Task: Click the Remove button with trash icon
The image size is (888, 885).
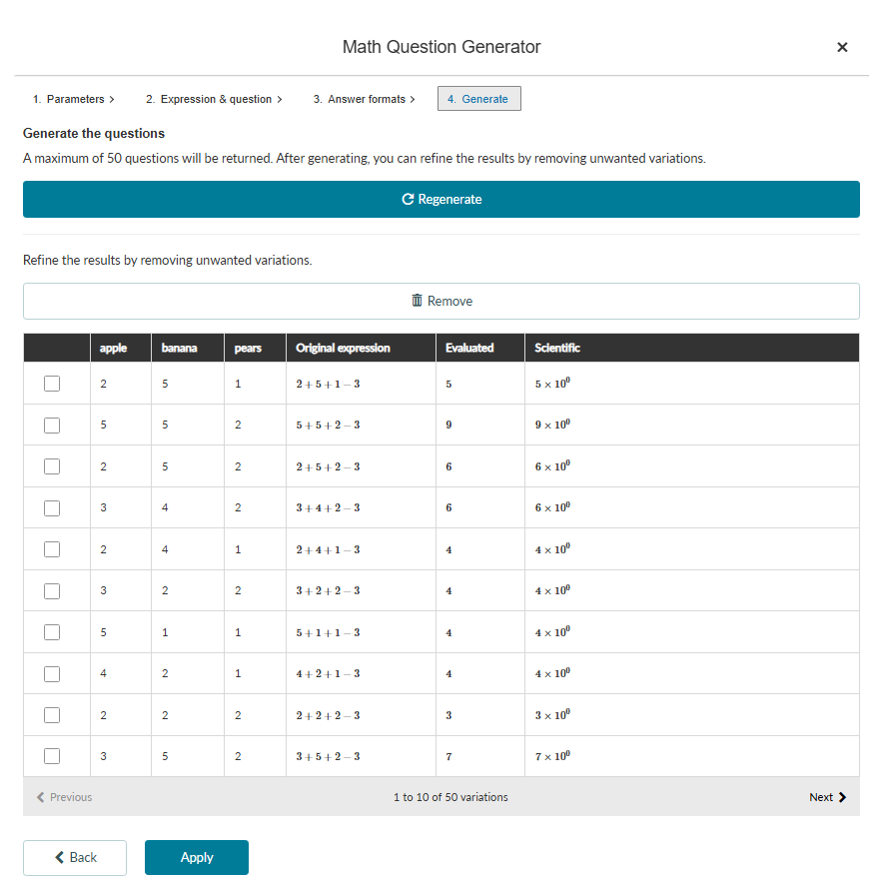Action: click(441, 301)
